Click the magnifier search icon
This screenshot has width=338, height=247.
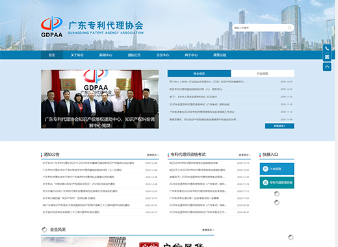[290, 28]
